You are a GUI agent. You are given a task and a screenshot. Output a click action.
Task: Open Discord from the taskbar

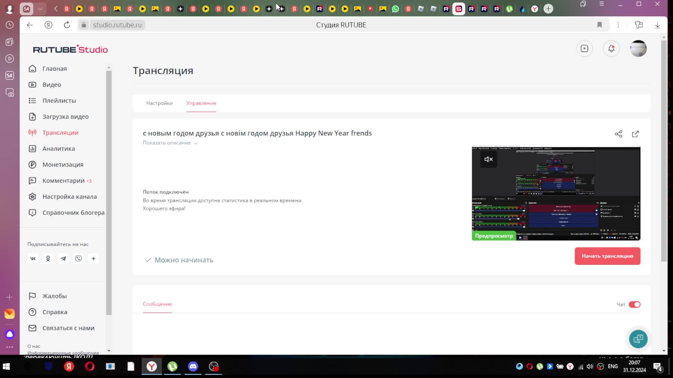click(193, 366)
